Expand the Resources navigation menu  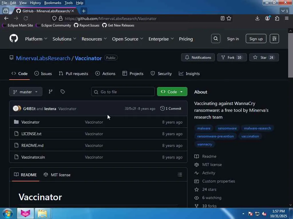coord(94,39)
